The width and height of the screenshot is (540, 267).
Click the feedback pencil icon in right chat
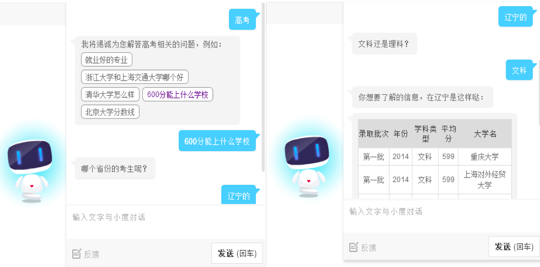[x=354, y=248]
